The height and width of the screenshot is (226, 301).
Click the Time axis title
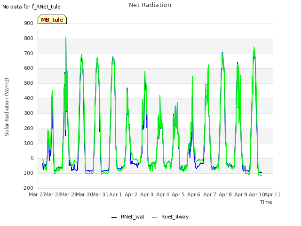click(x=266, y=202)
